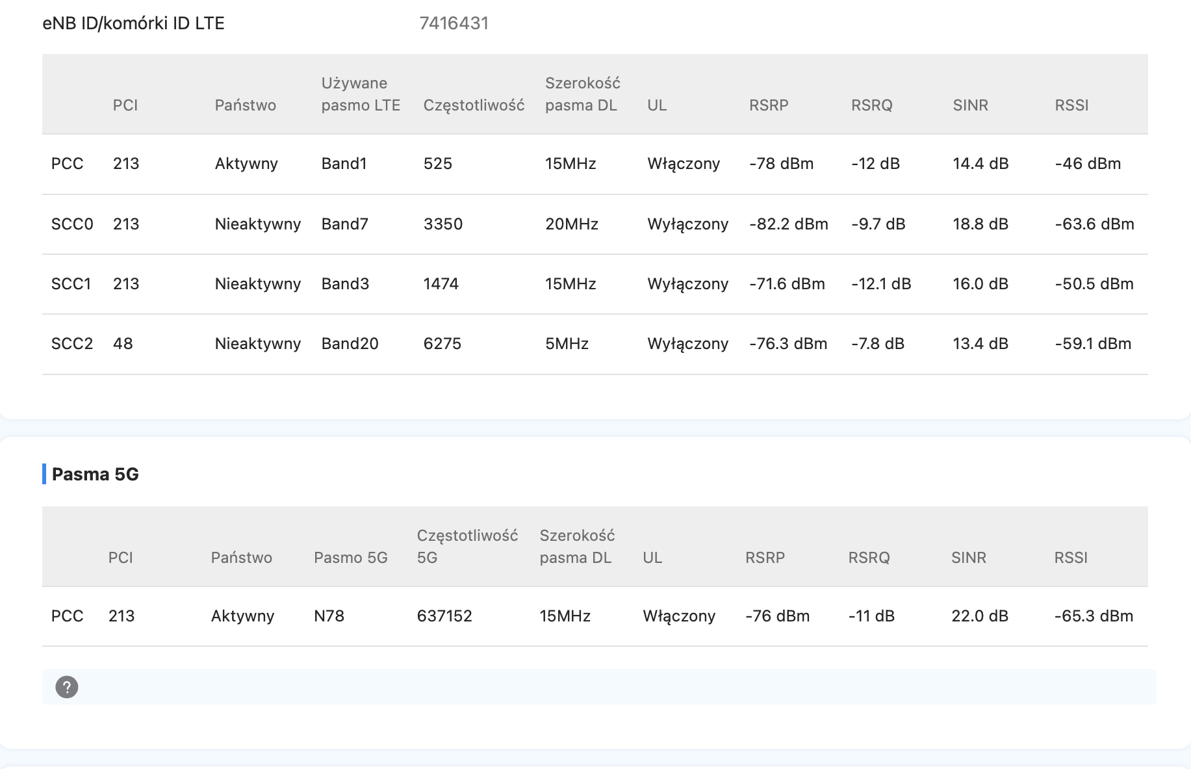1191x769 pixels.
Task: Select the SCC2 row label
Action: [x=72, y=344]
